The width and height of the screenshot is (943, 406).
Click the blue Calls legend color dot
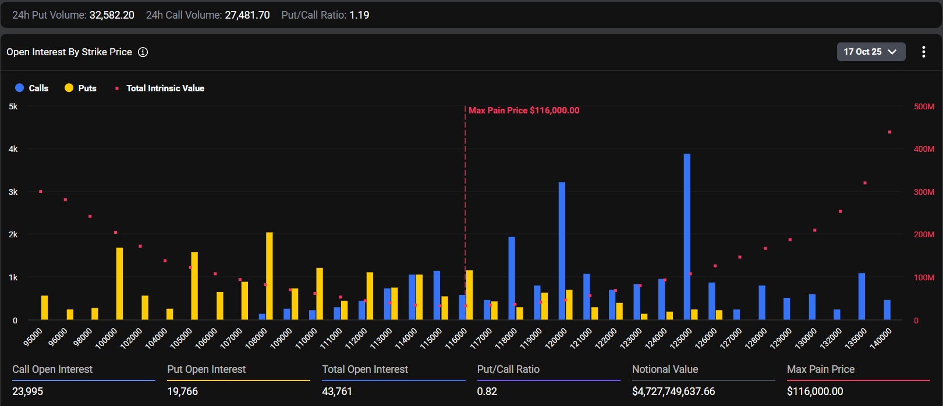[x=19, y=88]
